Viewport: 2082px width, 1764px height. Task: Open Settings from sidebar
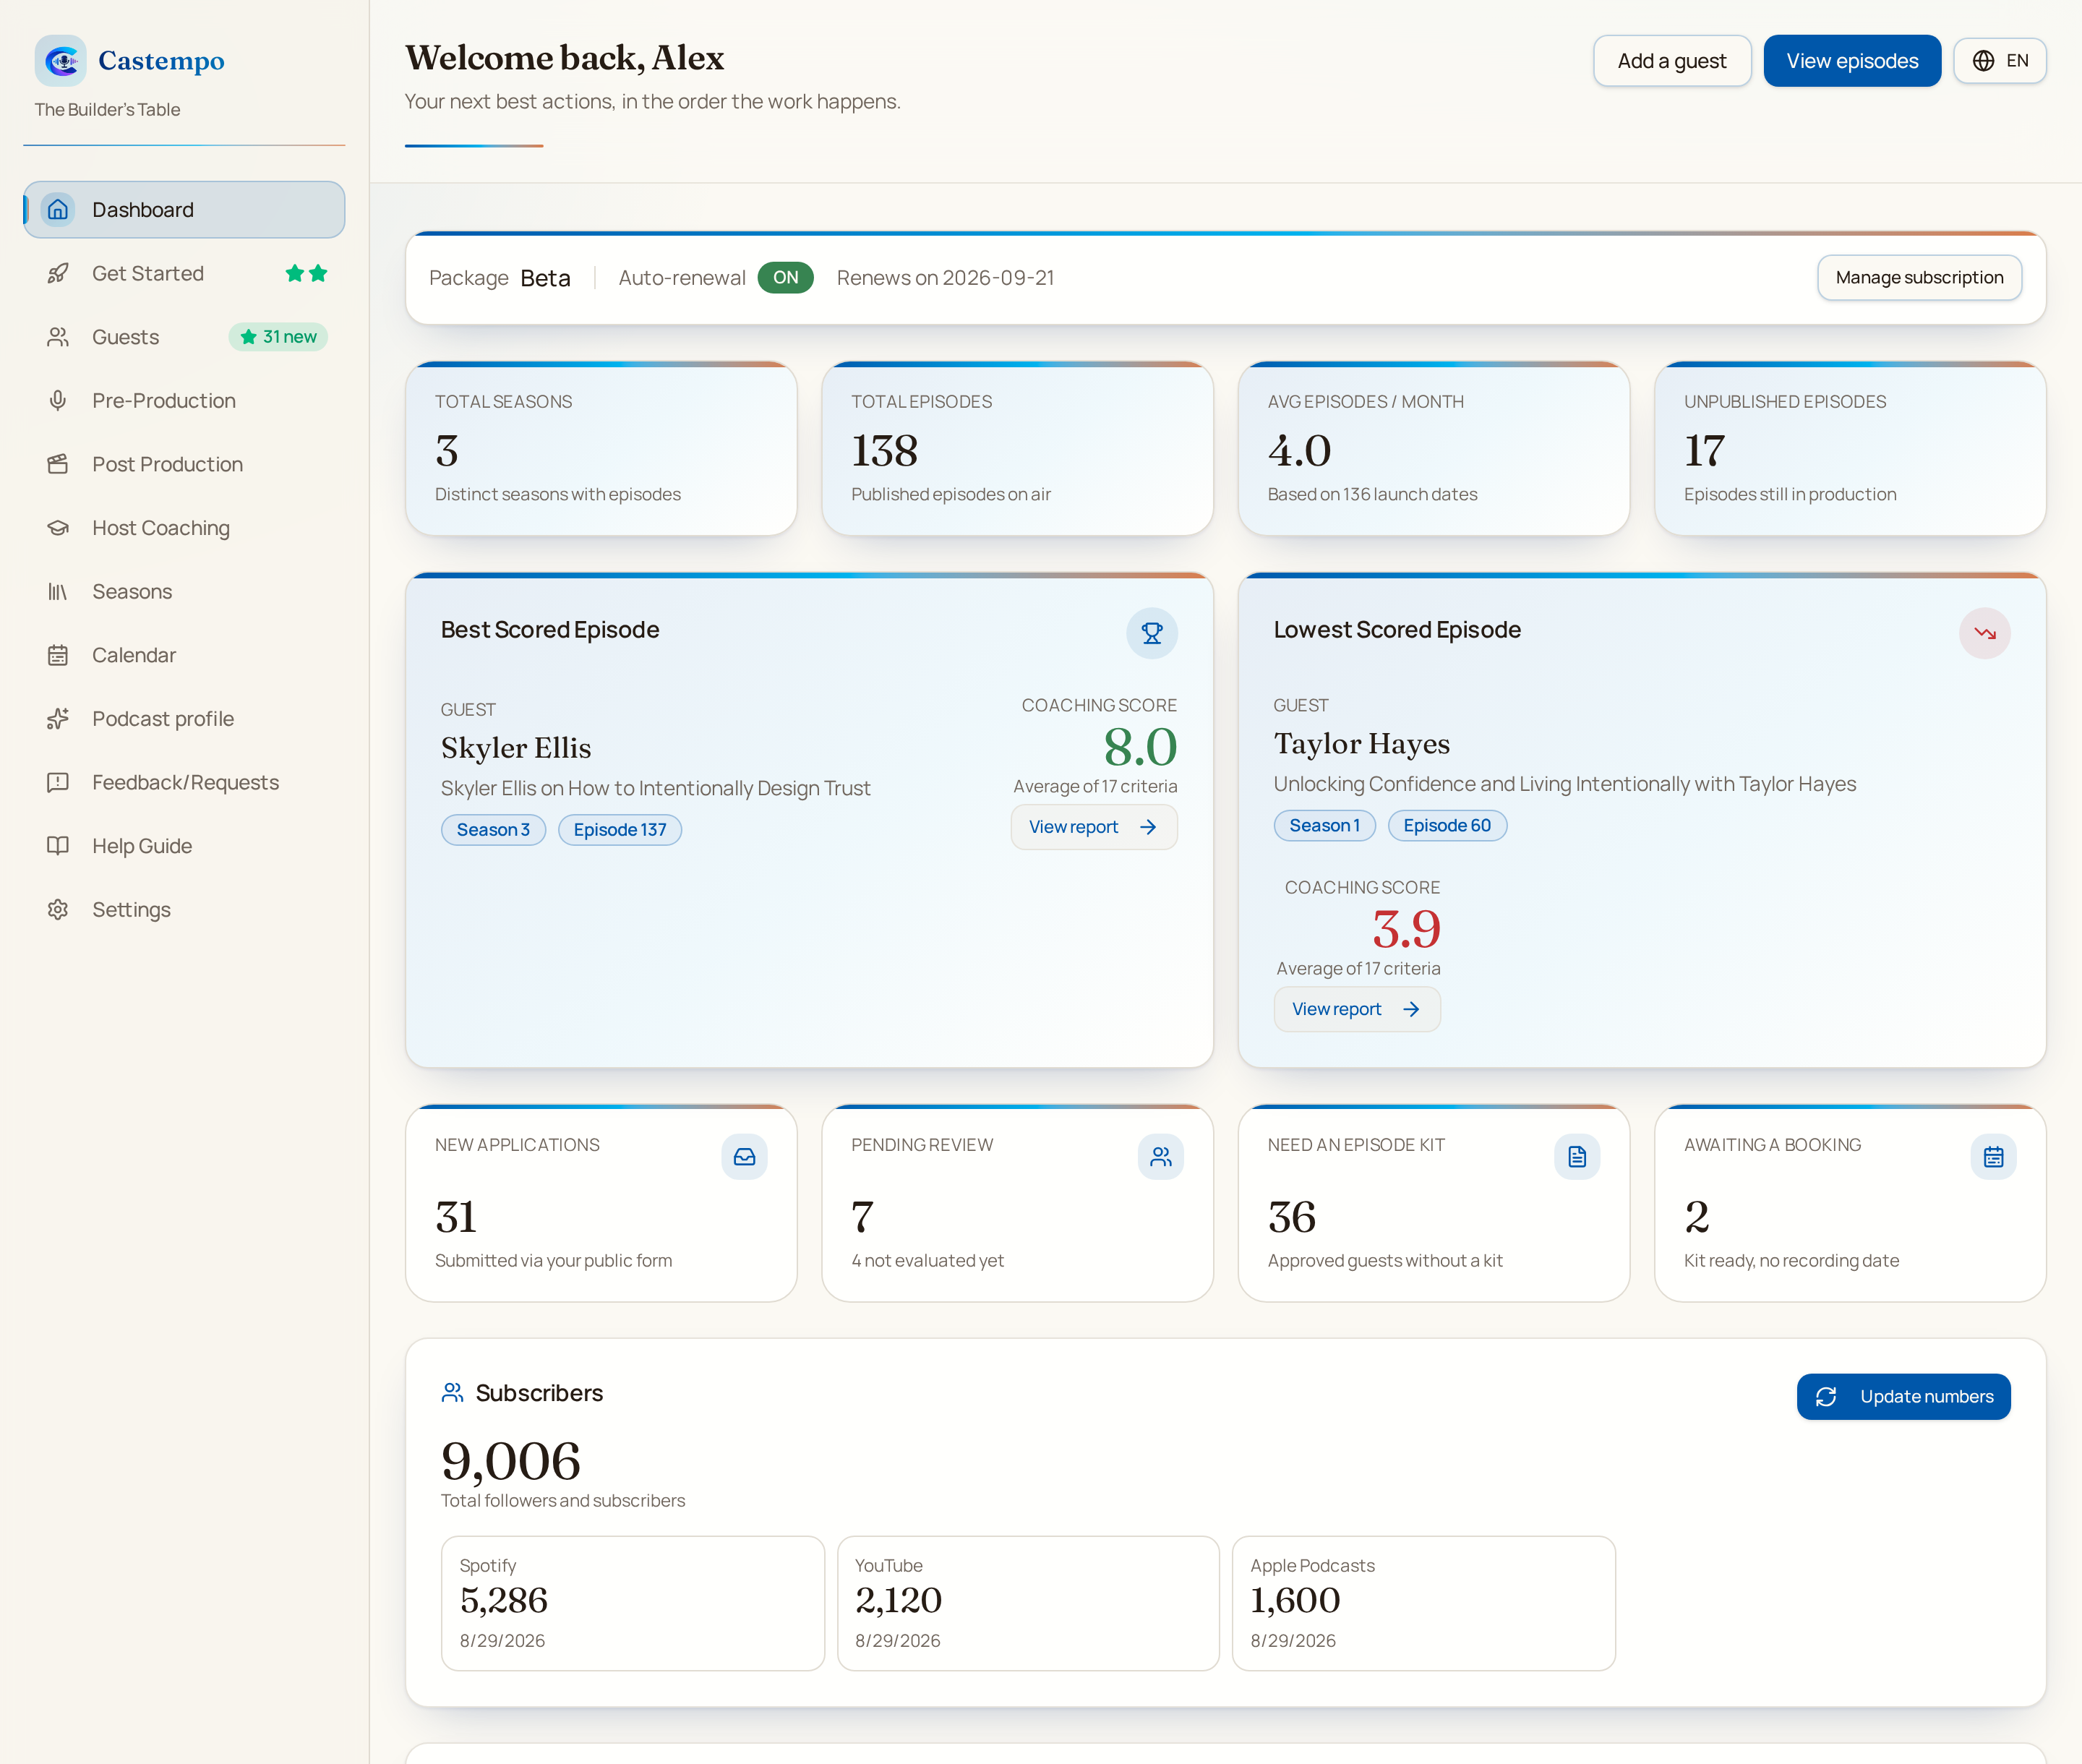184,910
